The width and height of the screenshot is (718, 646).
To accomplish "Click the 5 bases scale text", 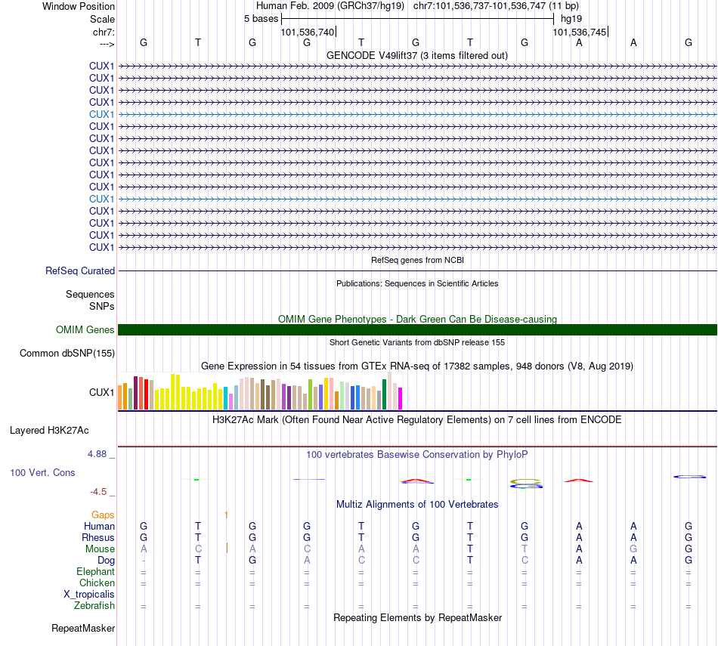I will (261, 19).
